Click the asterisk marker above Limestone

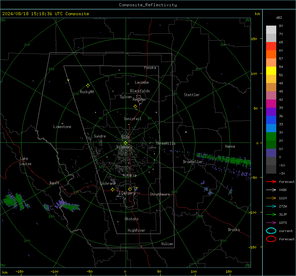(x=62, y=124)
